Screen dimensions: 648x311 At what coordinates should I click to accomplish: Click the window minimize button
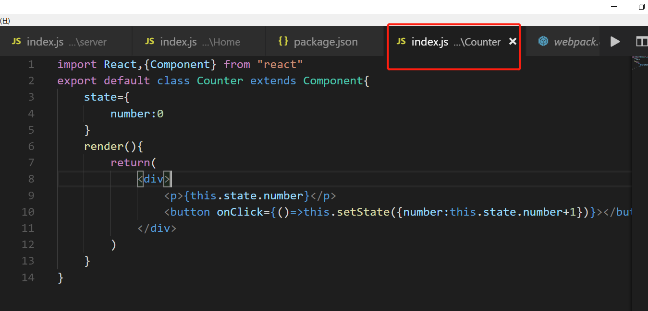tap(614, 7)
